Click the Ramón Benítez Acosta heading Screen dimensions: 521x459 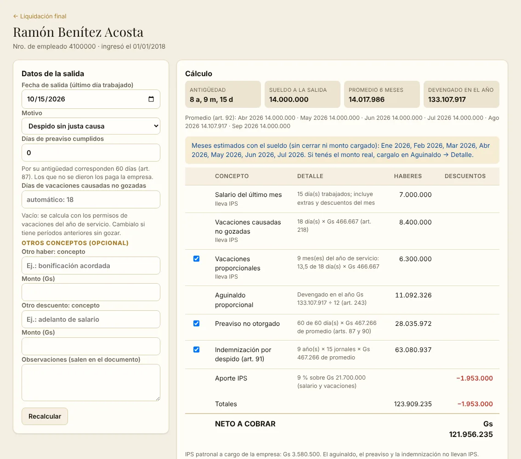[78, 32]
